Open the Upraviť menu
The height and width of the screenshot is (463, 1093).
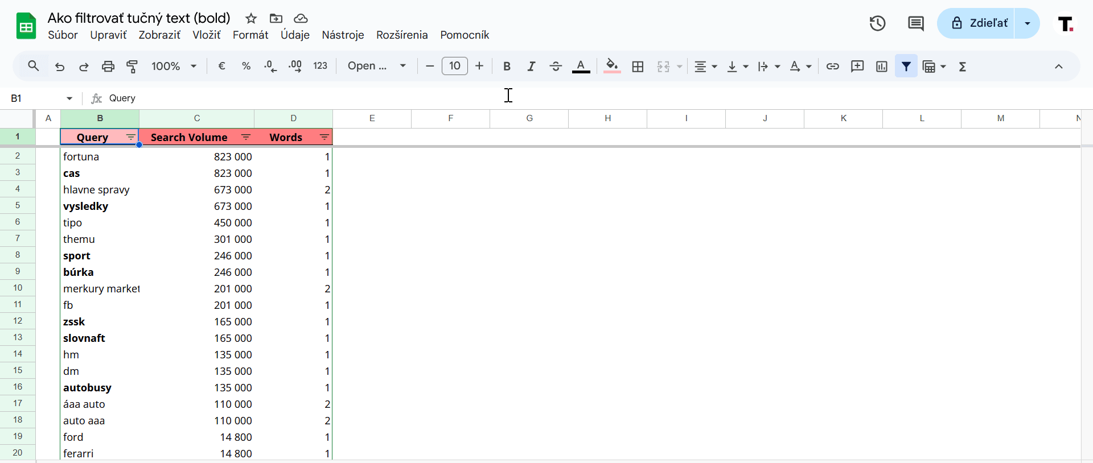pyautogui.click(x=108, y=35)
